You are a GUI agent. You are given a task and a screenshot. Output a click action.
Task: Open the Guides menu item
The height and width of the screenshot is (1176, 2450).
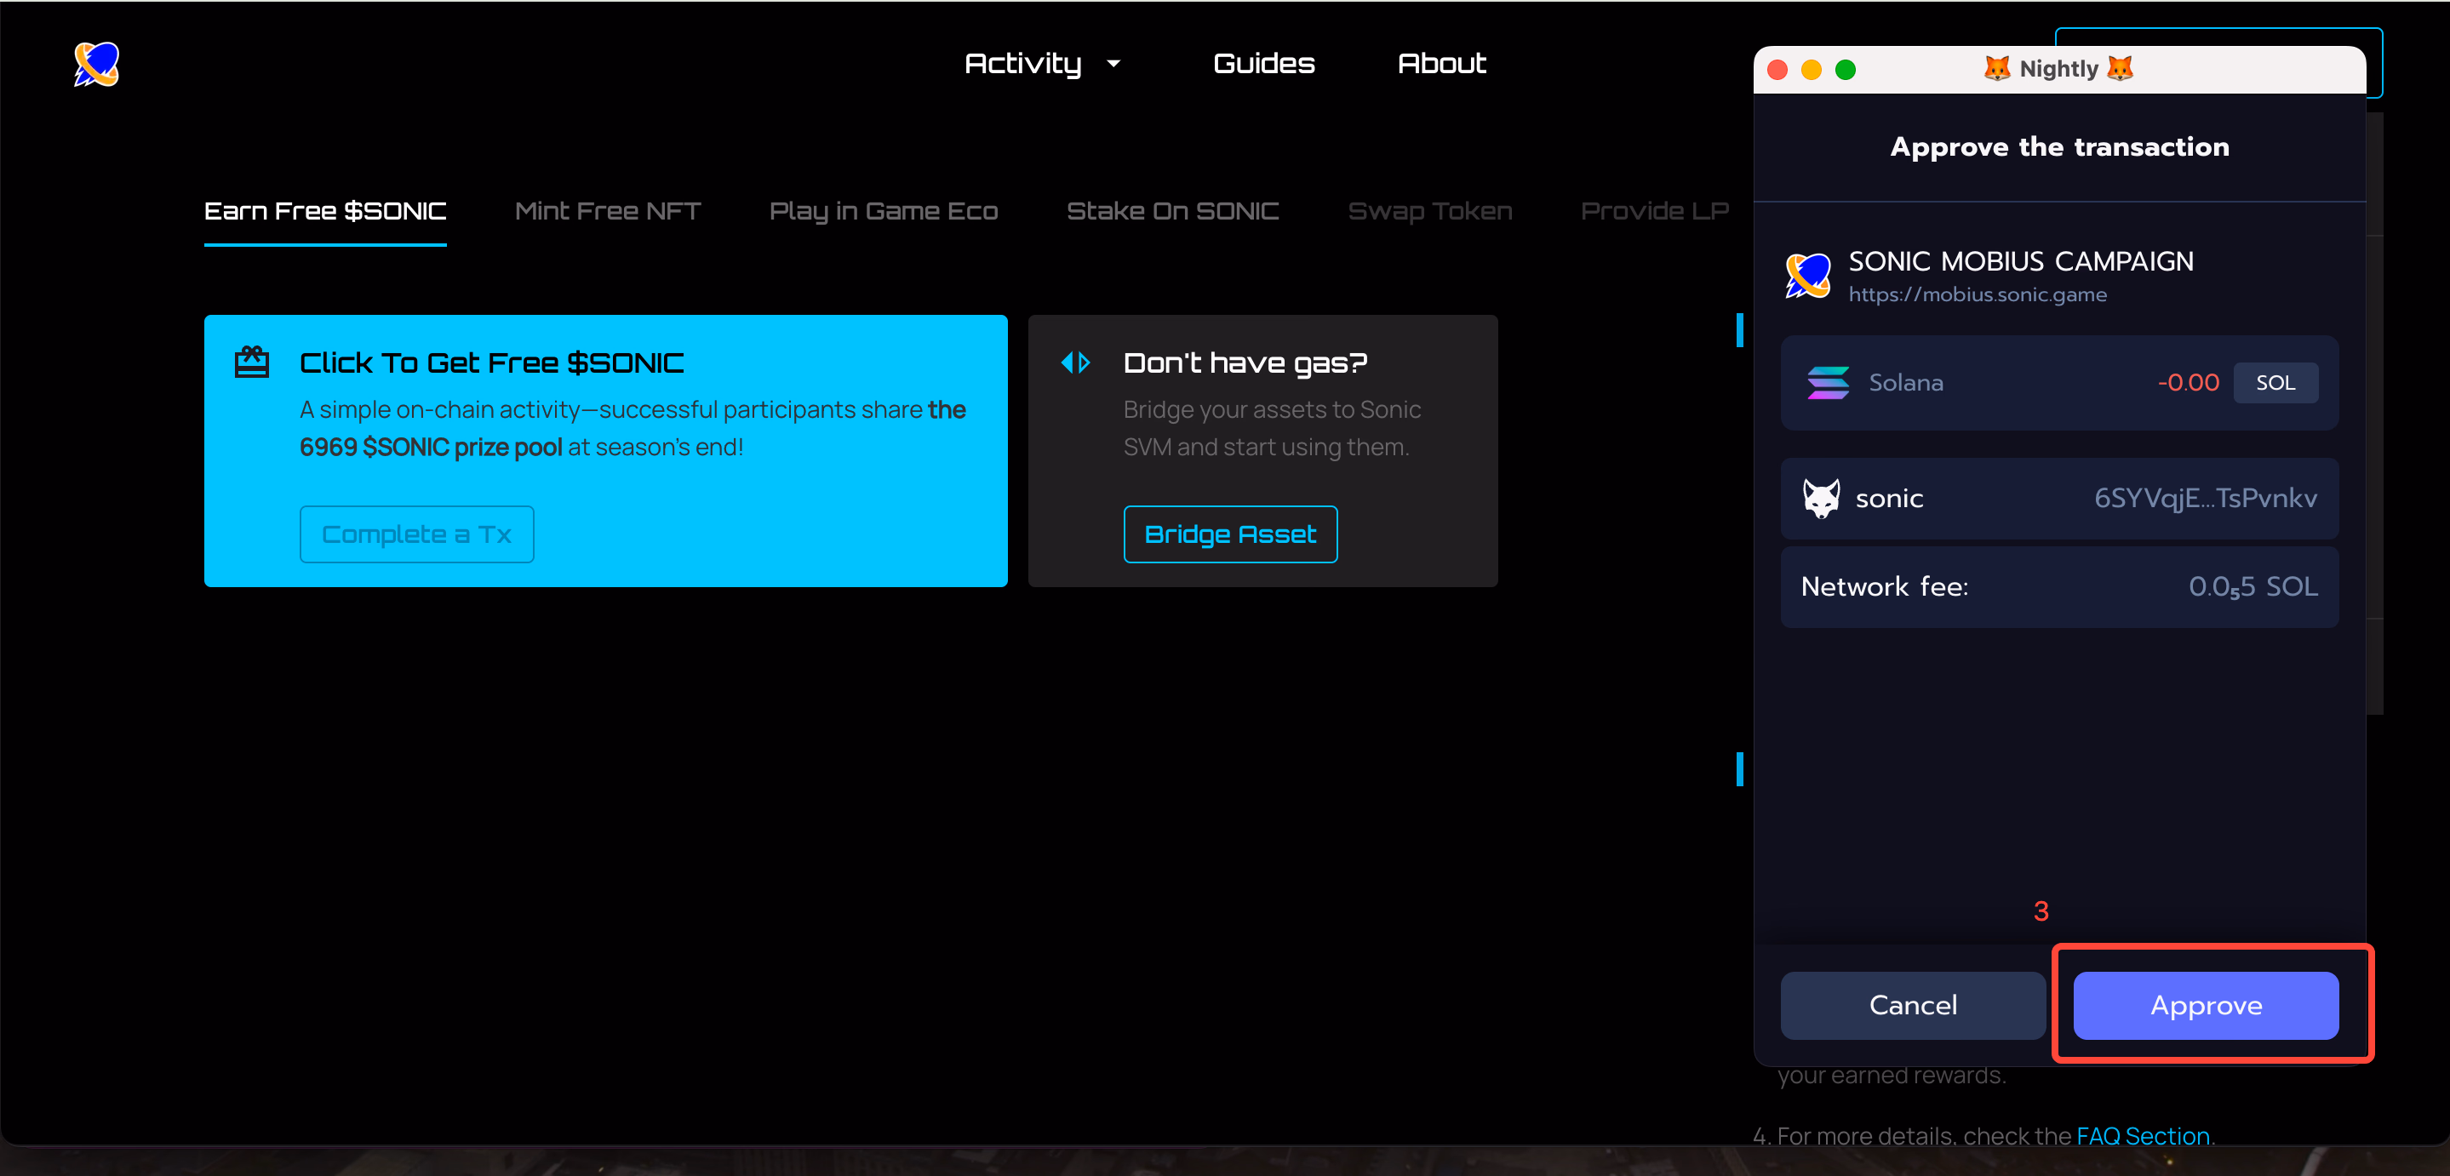click(1264, 63)
